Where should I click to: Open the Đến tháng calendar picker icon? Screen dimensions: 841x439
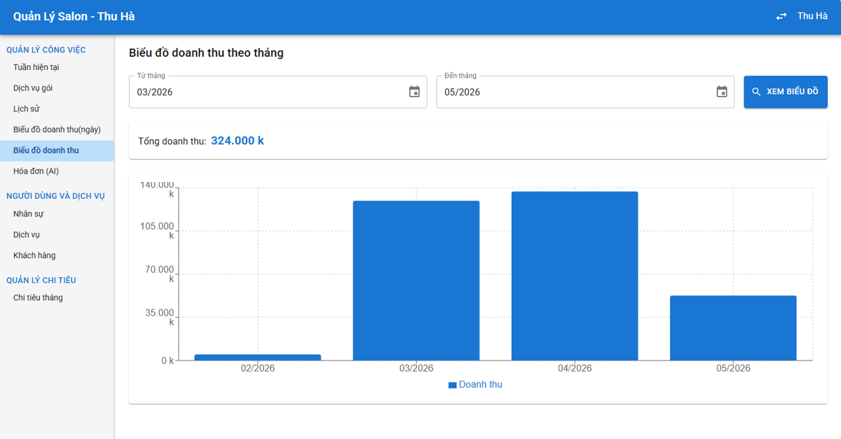[722, 92]
